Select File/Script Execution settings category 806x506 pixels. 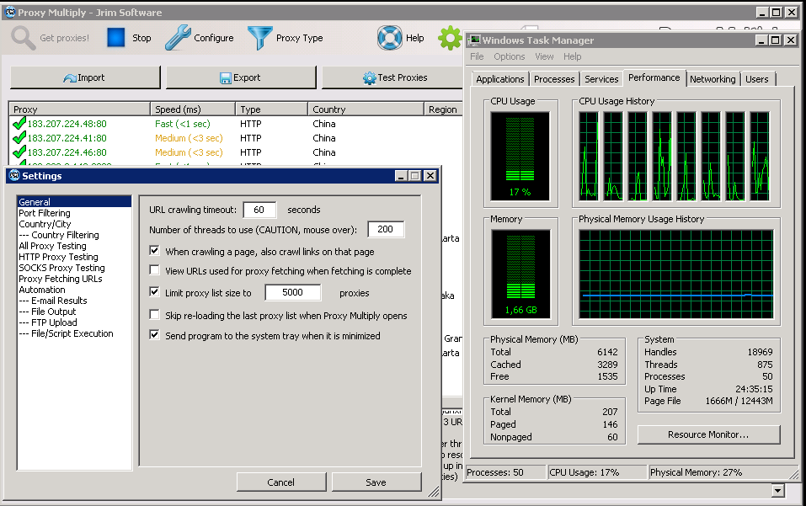(x=74, y=333)
